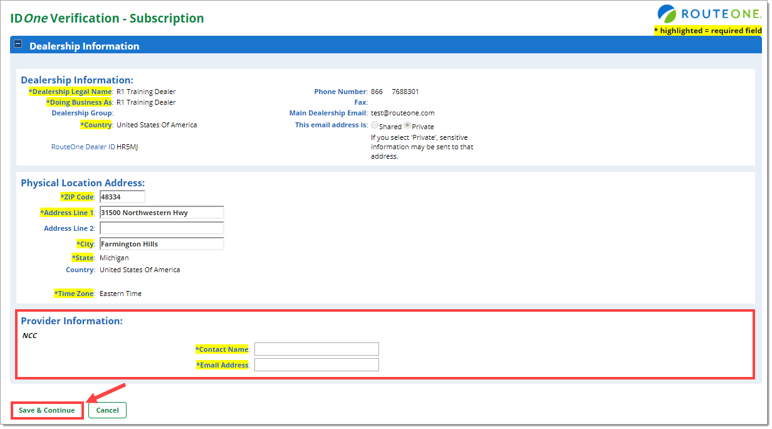This screenshot has width=772, height=429.
Task: Click the Time Zone label
Action: [x=74, y=294]
